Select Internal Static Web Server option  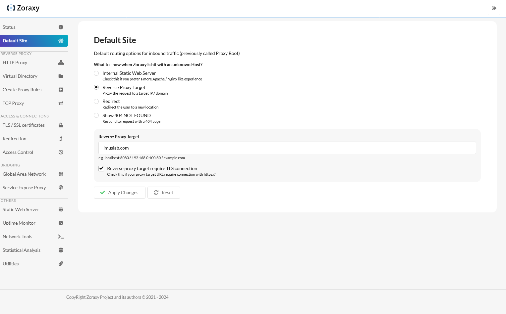click(x=96, y=73)
